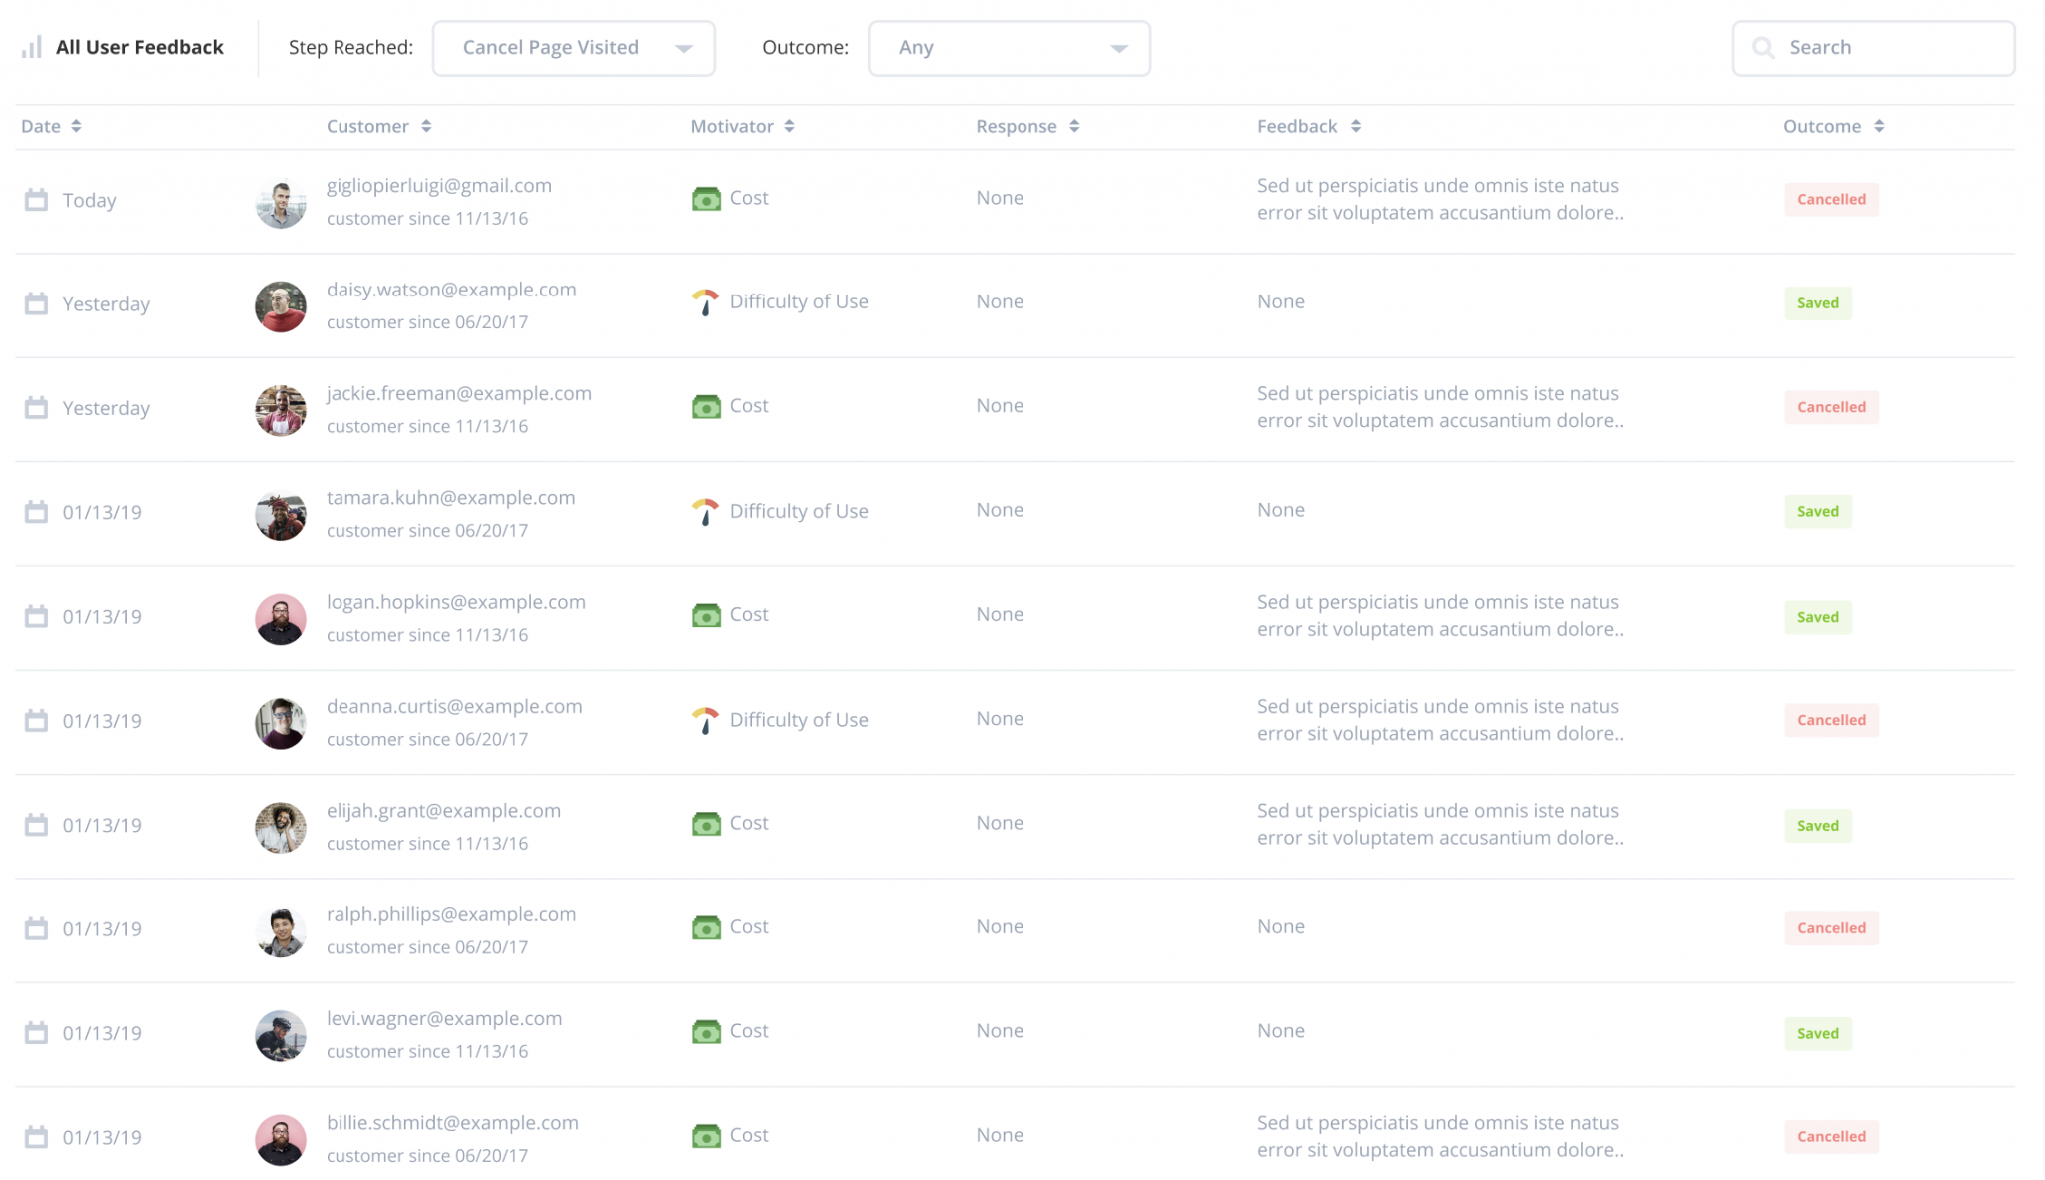Click Cost money icon for billie.schmidt
2045x1180 pixels.
pos(706,1136)
